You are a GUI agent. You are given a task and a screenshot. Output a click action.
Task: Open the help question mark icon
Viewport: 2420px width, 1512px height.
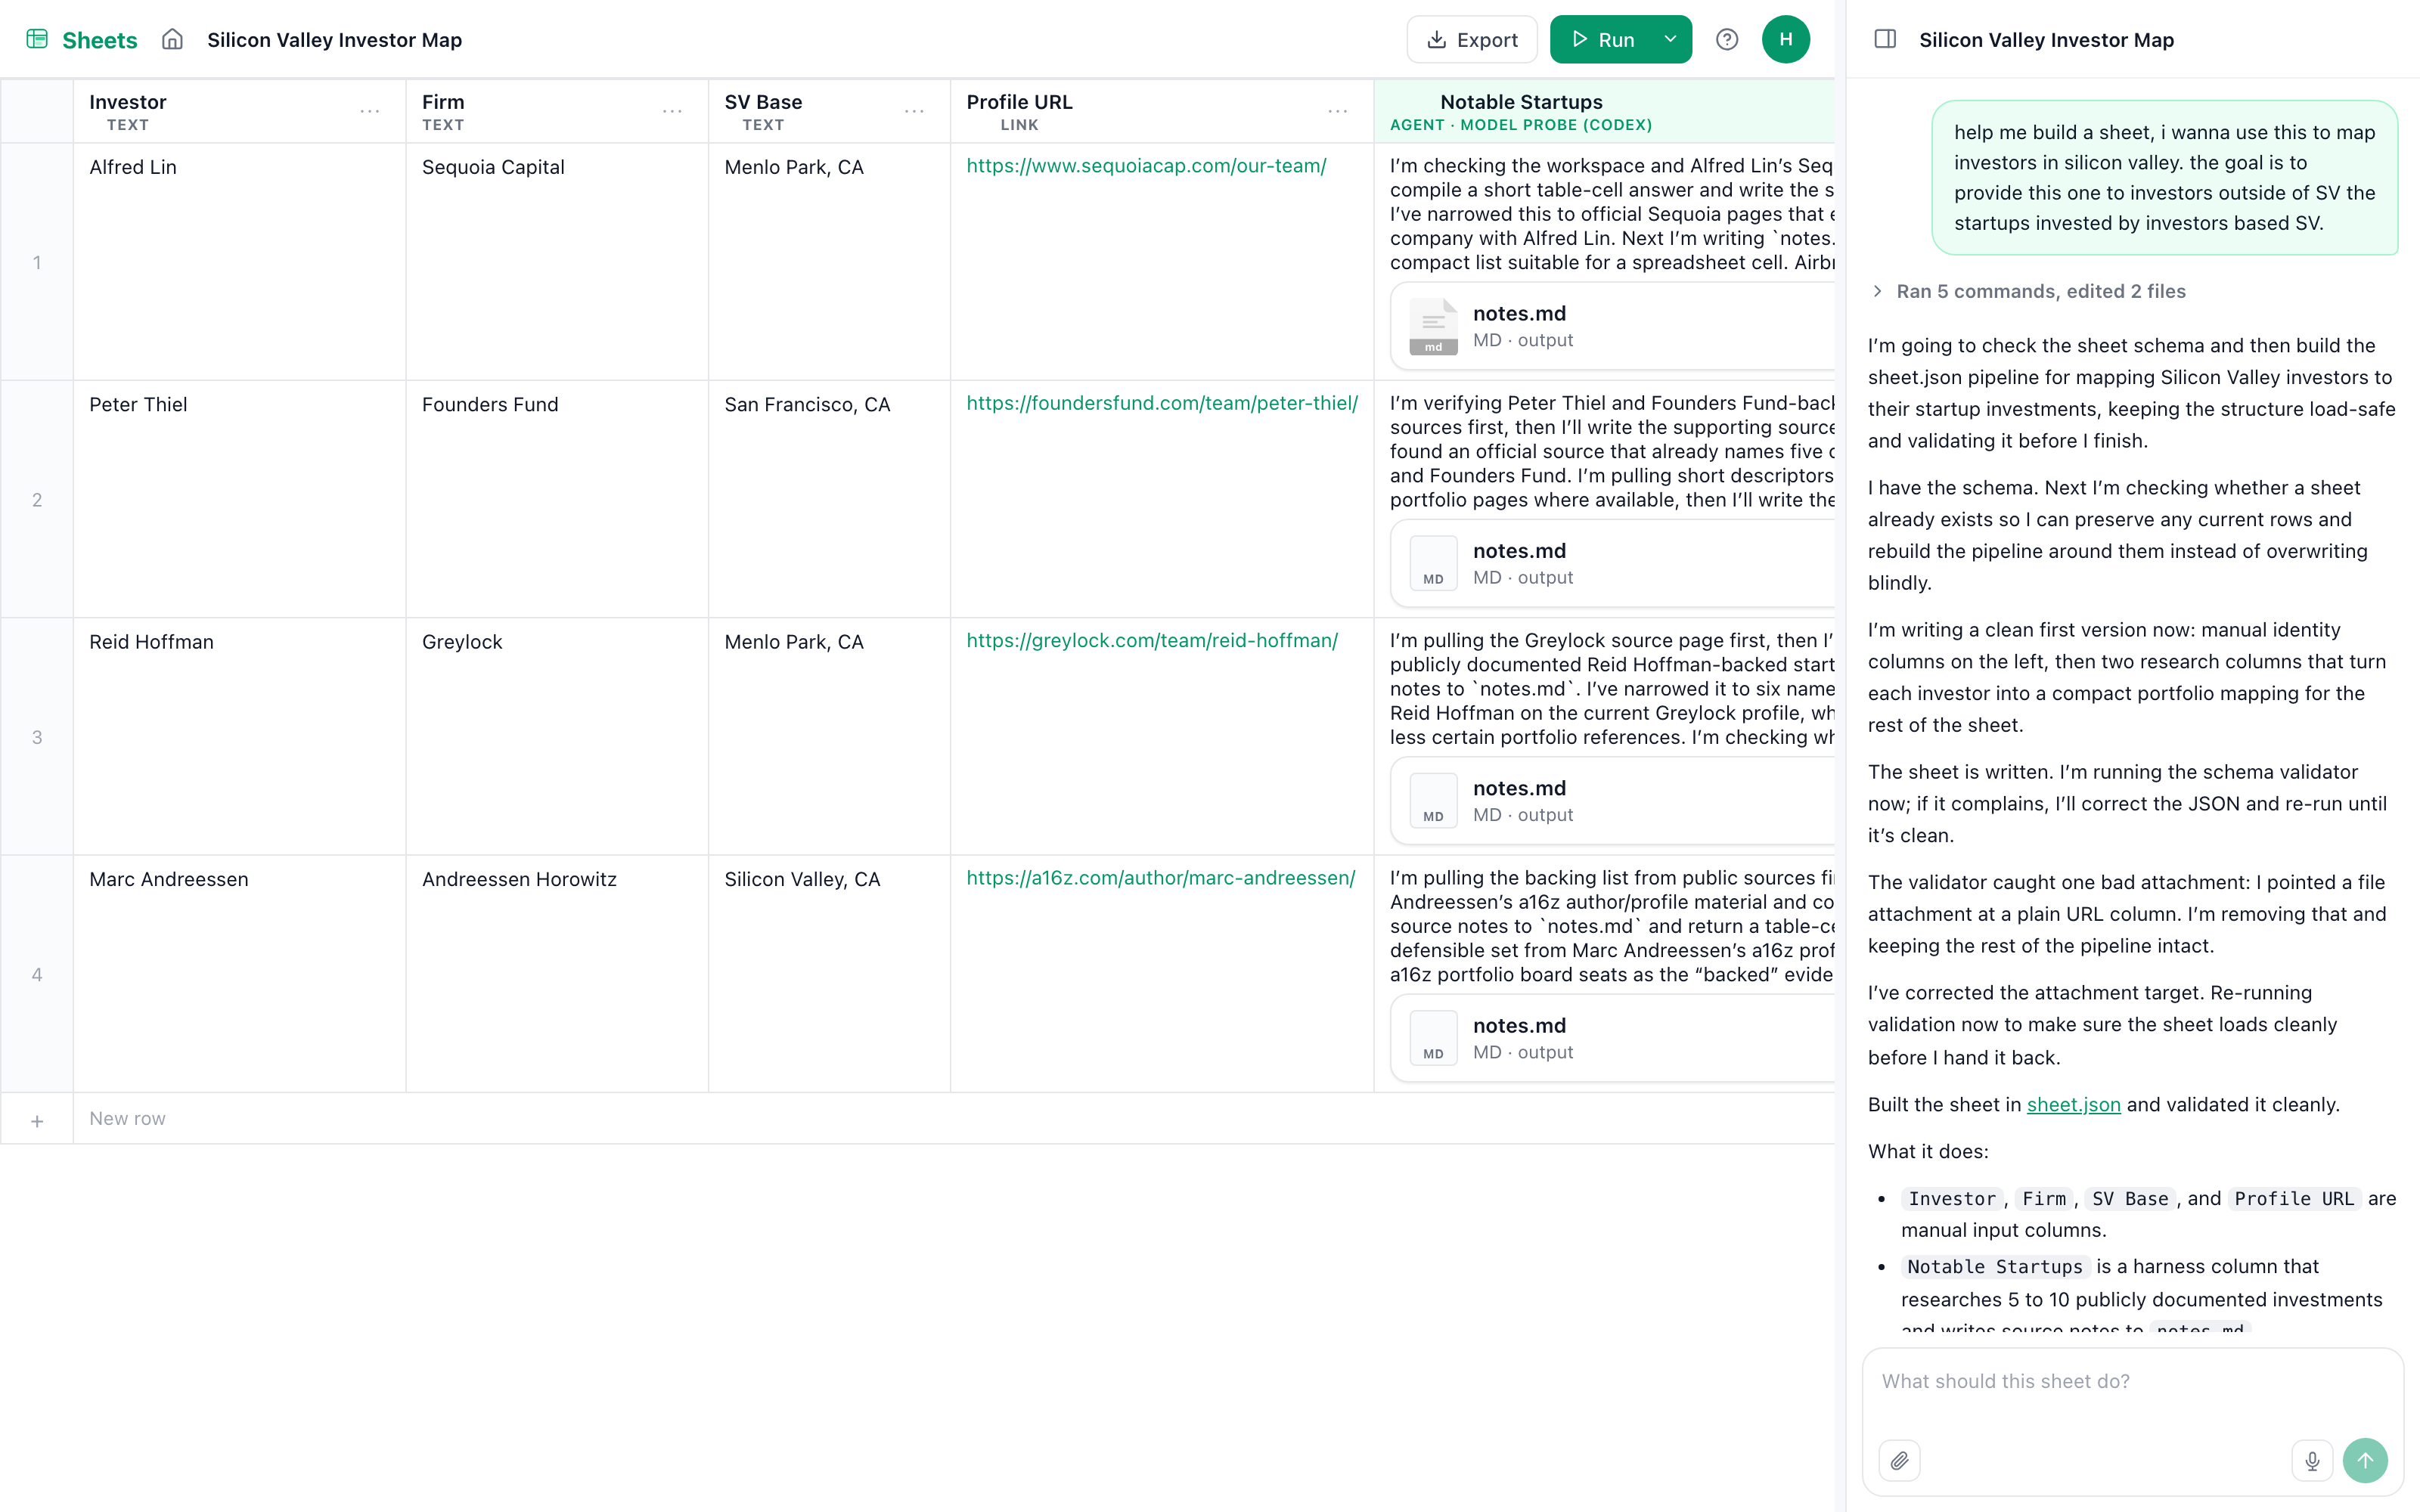(1727, 39)
